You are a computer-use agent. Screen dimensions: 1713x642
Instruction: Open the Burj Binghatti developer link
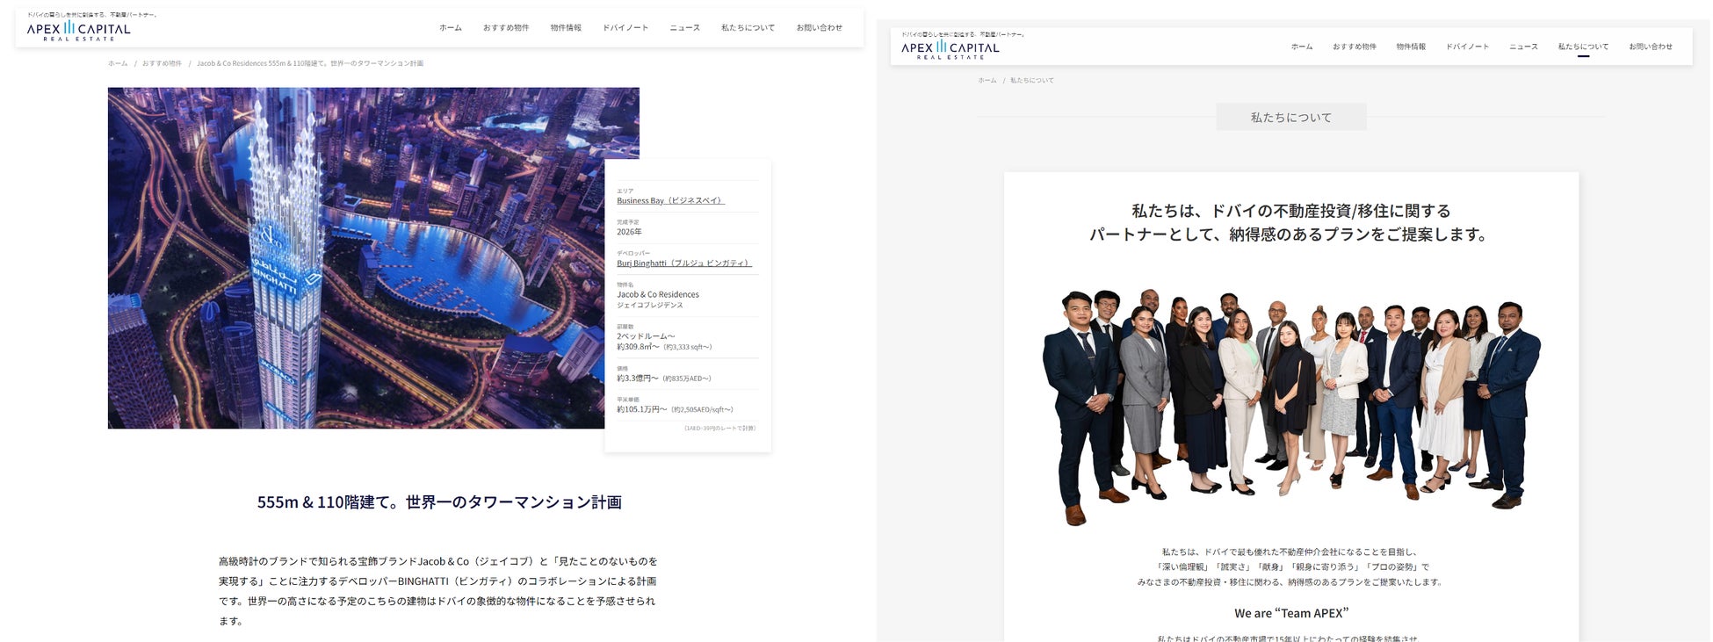pyautogui.click(x=684, y=263)
